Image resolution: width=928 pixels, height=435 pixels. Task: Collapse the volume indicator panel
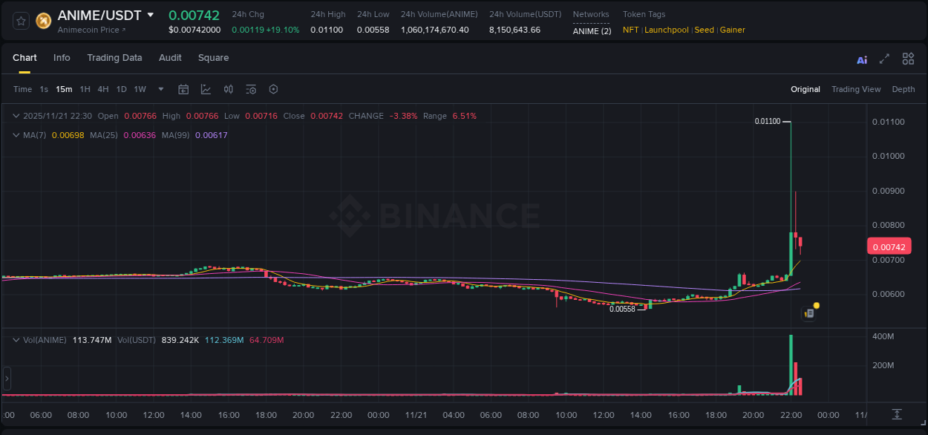15,339
